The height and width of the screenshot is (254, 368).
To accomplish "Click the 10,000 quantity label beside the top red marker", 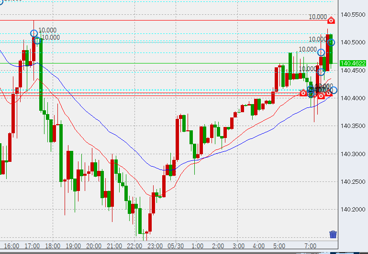I will tap(317, 17).
